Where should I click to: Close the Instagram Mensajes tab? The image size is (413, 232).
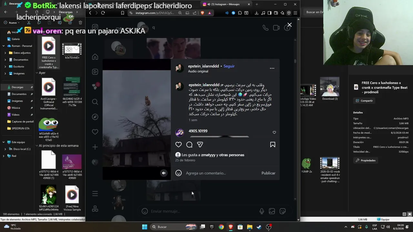(x=249, y=4)
